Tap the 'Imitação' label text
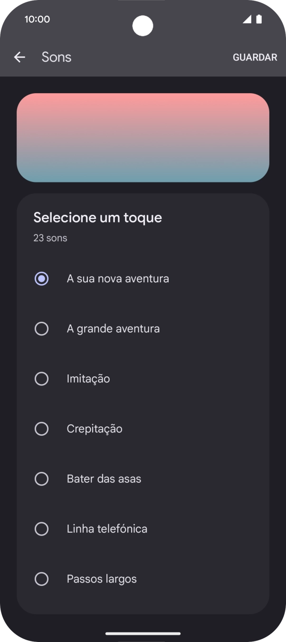The image size is (286, 642). pyautogui.click(x=88, y=379)
